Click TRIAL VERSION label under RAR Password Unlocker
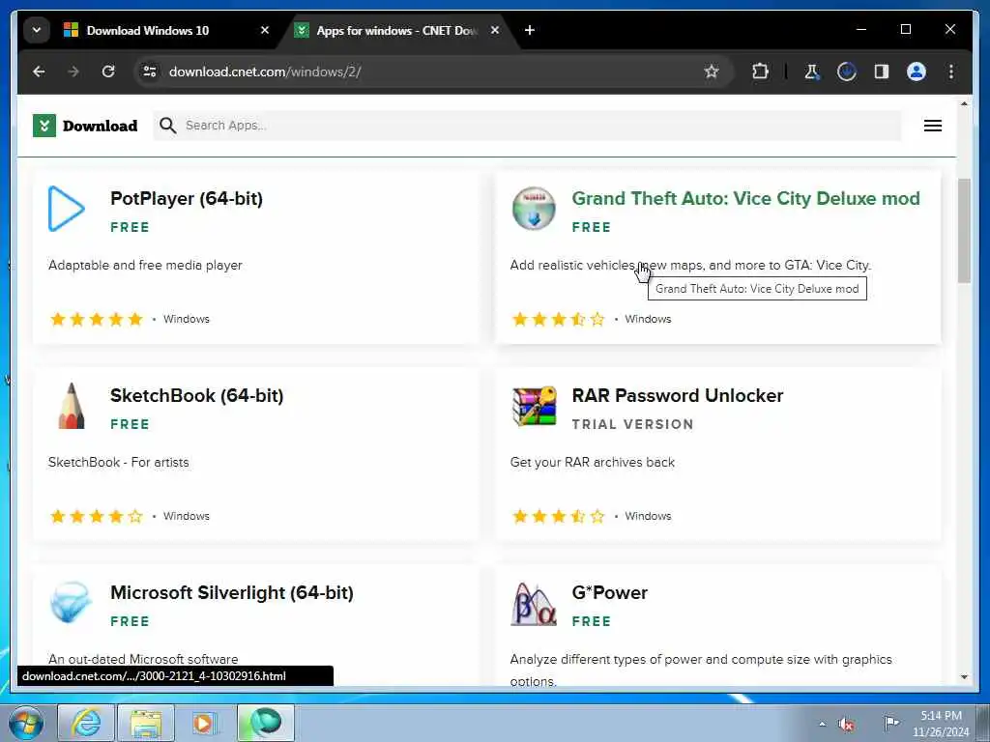The width and height of the screenshot is (990, 742). (x=632, y=425)
